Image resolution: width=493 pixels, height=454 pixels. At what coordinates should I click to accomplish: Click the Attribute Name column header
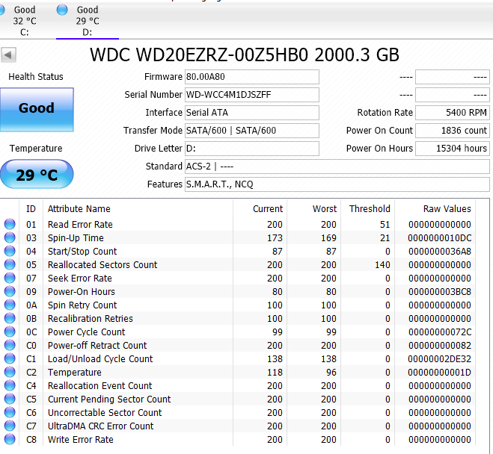pyautogui.click(x=79, y=209)
